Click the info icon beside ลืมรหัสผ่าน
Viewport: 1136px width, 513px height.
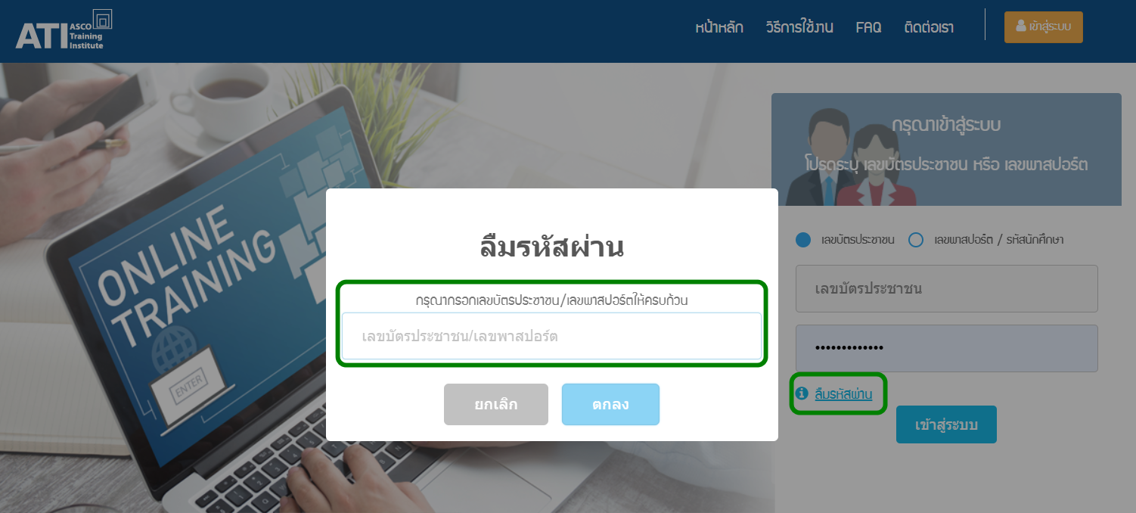tap(802, 393)
